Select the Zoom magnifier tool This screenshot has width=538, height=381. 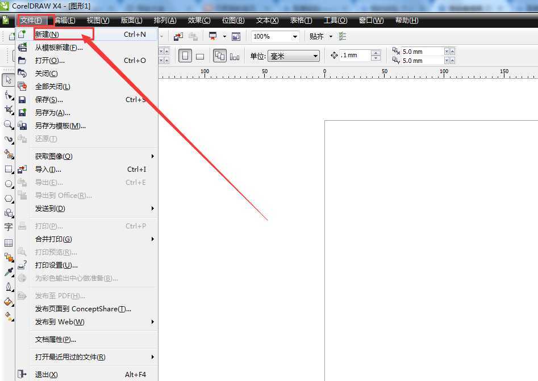8,125
